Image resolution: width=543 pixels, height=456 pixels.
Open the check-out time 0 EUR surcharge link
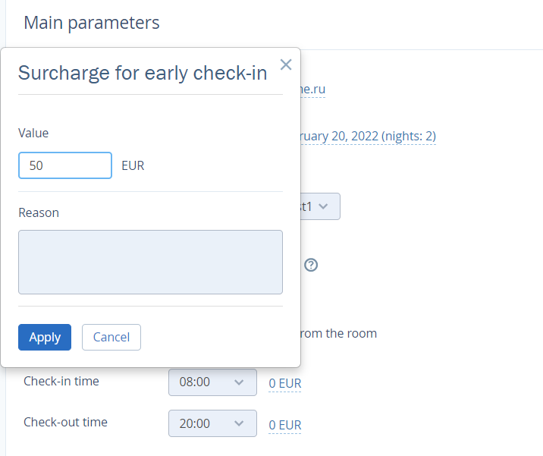(x=285, y=425)
